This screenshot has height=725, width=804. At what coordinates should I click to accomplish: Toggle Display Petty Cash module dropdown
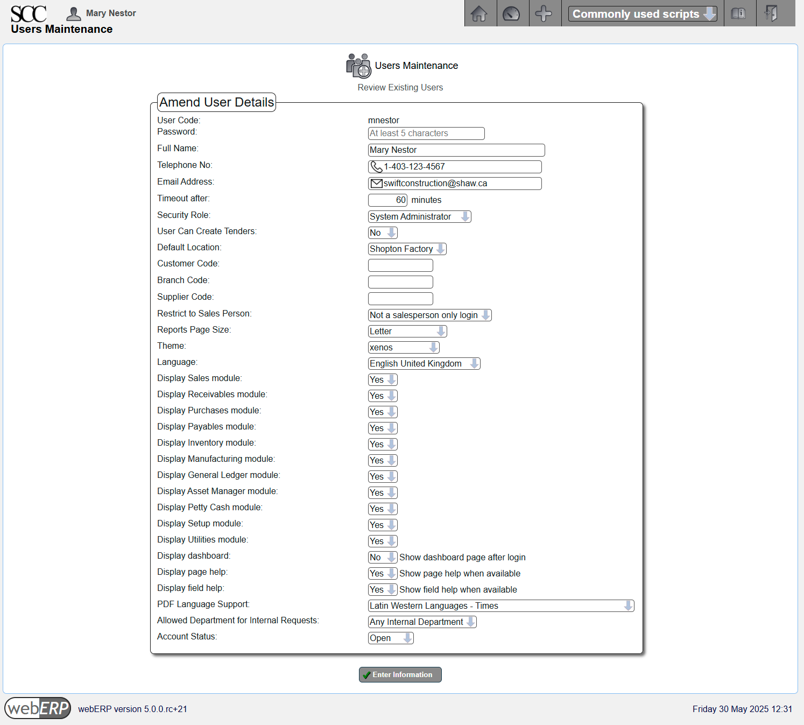(383, 509)
